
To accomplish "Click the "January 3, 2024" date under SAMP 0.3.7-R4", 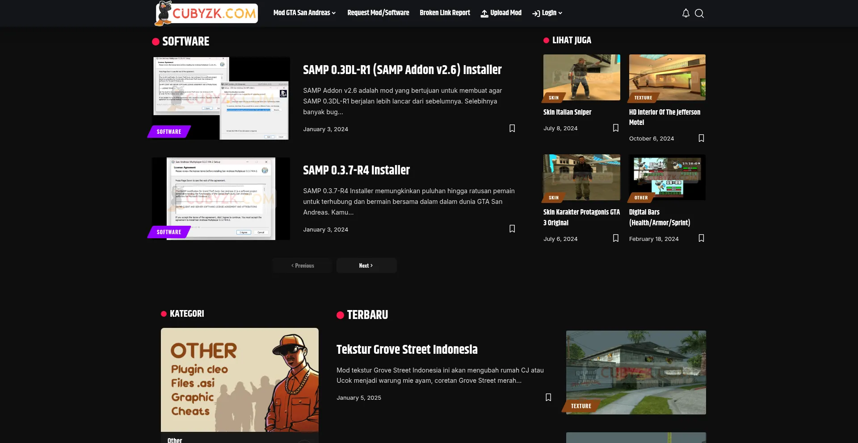I will click(325, 230).
